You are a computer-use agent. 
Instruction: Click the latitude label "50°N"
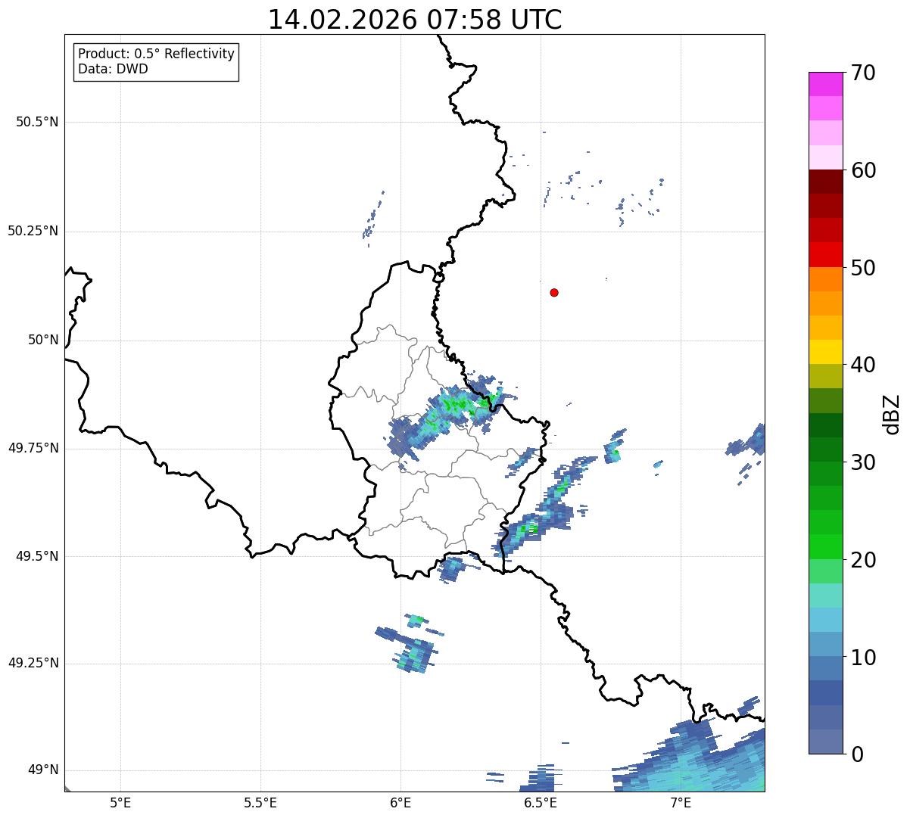pyautogui.click(x=43, y=341)
